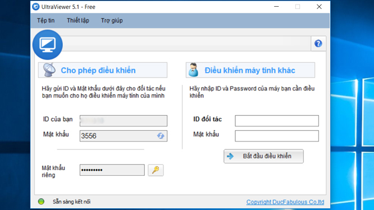Click the UltraViewer monitor logo
374x210 pixels.
[48, 44]
